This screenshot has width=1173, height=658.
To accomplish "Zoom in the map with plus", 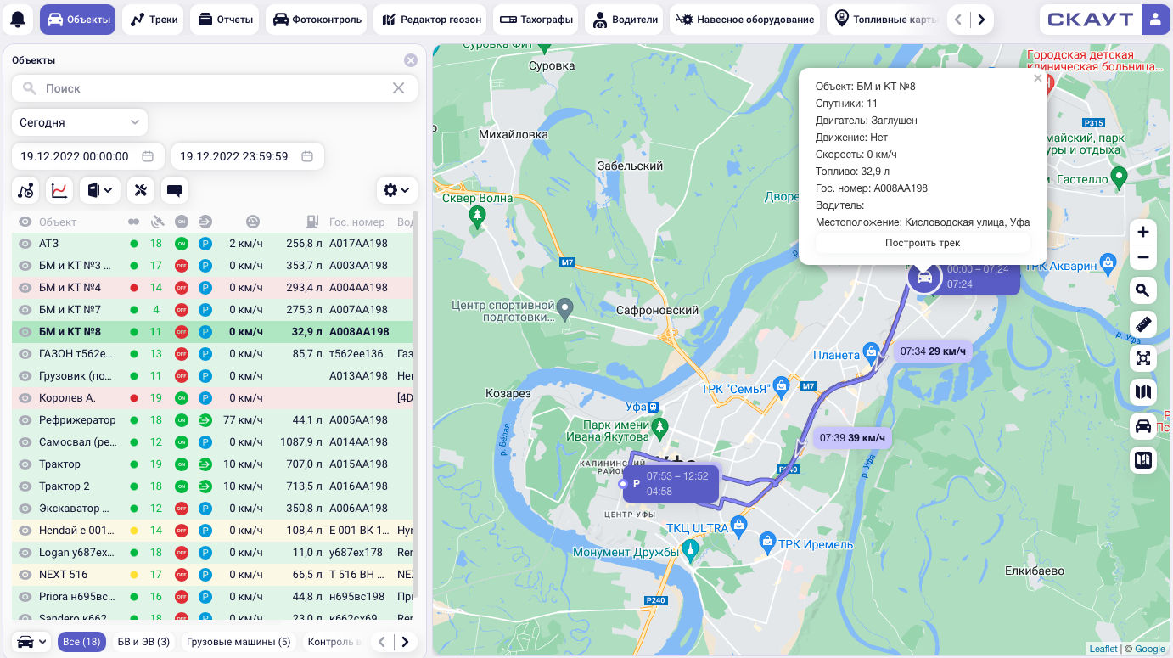I will 1143,232.
